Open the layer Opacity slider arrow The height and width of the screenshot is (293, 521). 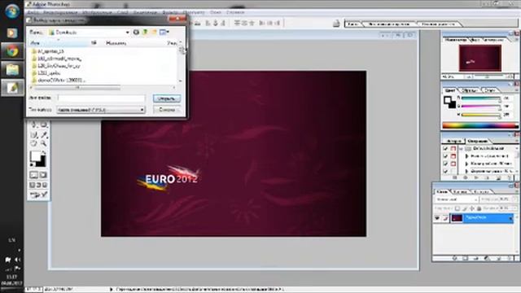[x=514, y=199]
